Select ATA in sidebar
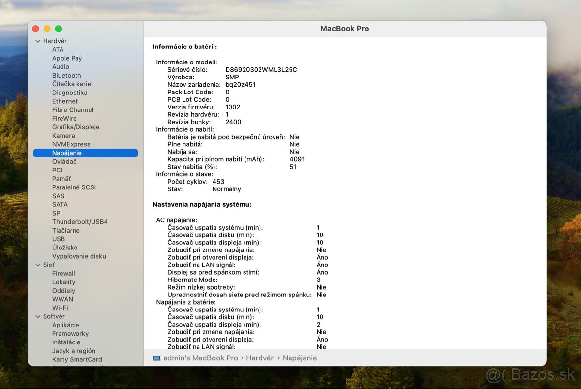The image size is (581, 389). [x=58, y=49]
